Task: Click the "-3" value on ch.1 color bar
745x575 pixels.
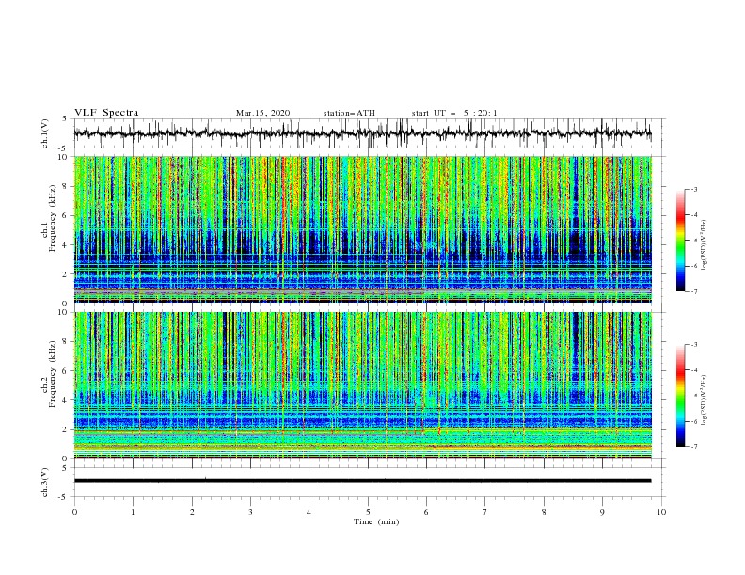Action: 693,189
